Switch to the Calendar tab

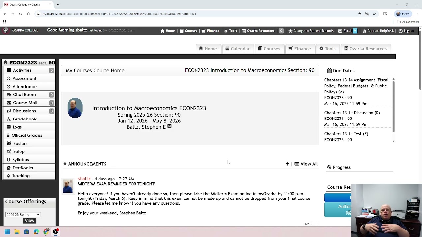point(237,49)
